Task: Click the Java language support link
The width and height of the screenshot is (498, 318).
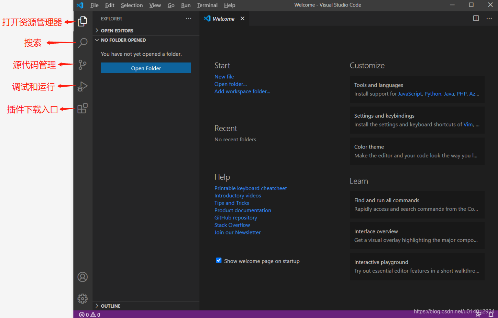Action: point(449,94)
